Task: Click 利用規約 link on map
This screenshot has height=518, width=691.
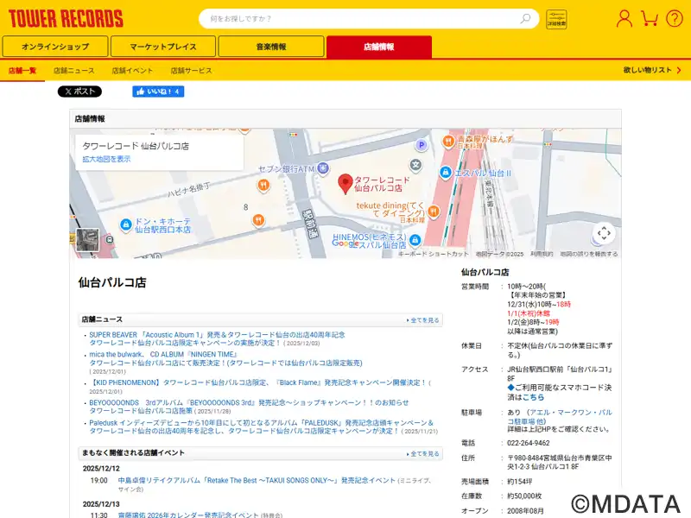Action: click(x=542, y=254)
